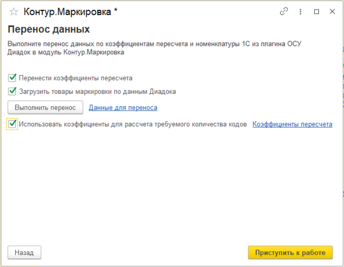
Task: Add the form to favorites with the star icon
Action: coord(14,12)
